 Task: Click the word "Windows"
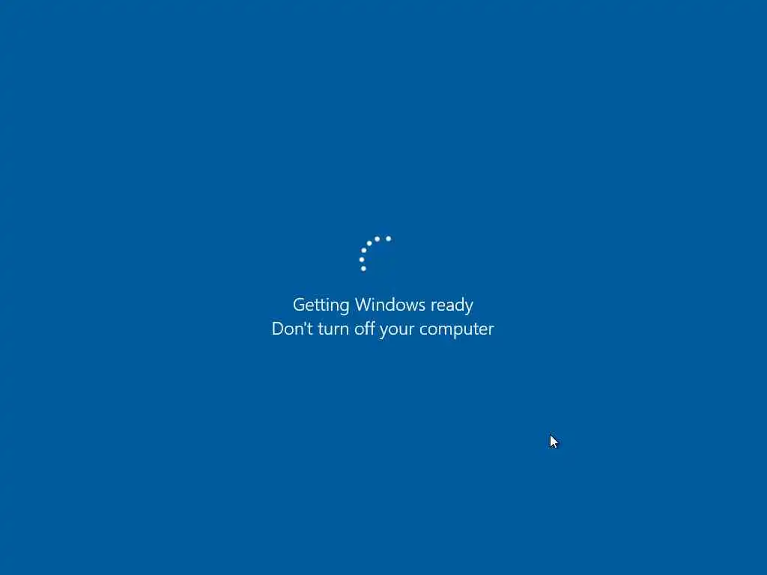coord(389,305)
